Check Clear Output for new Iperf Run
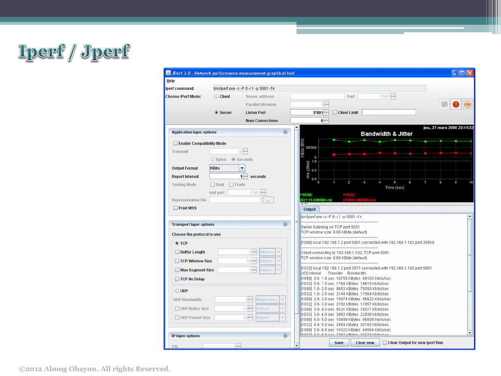 click(x=385, y=342)
